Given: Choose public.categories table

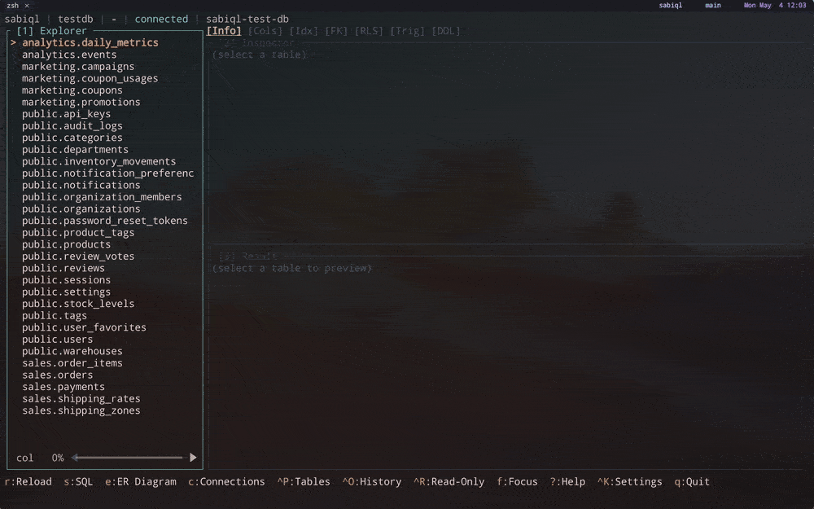Looking at the screenshot, I should pyautogui.click(x=72, y=138).
